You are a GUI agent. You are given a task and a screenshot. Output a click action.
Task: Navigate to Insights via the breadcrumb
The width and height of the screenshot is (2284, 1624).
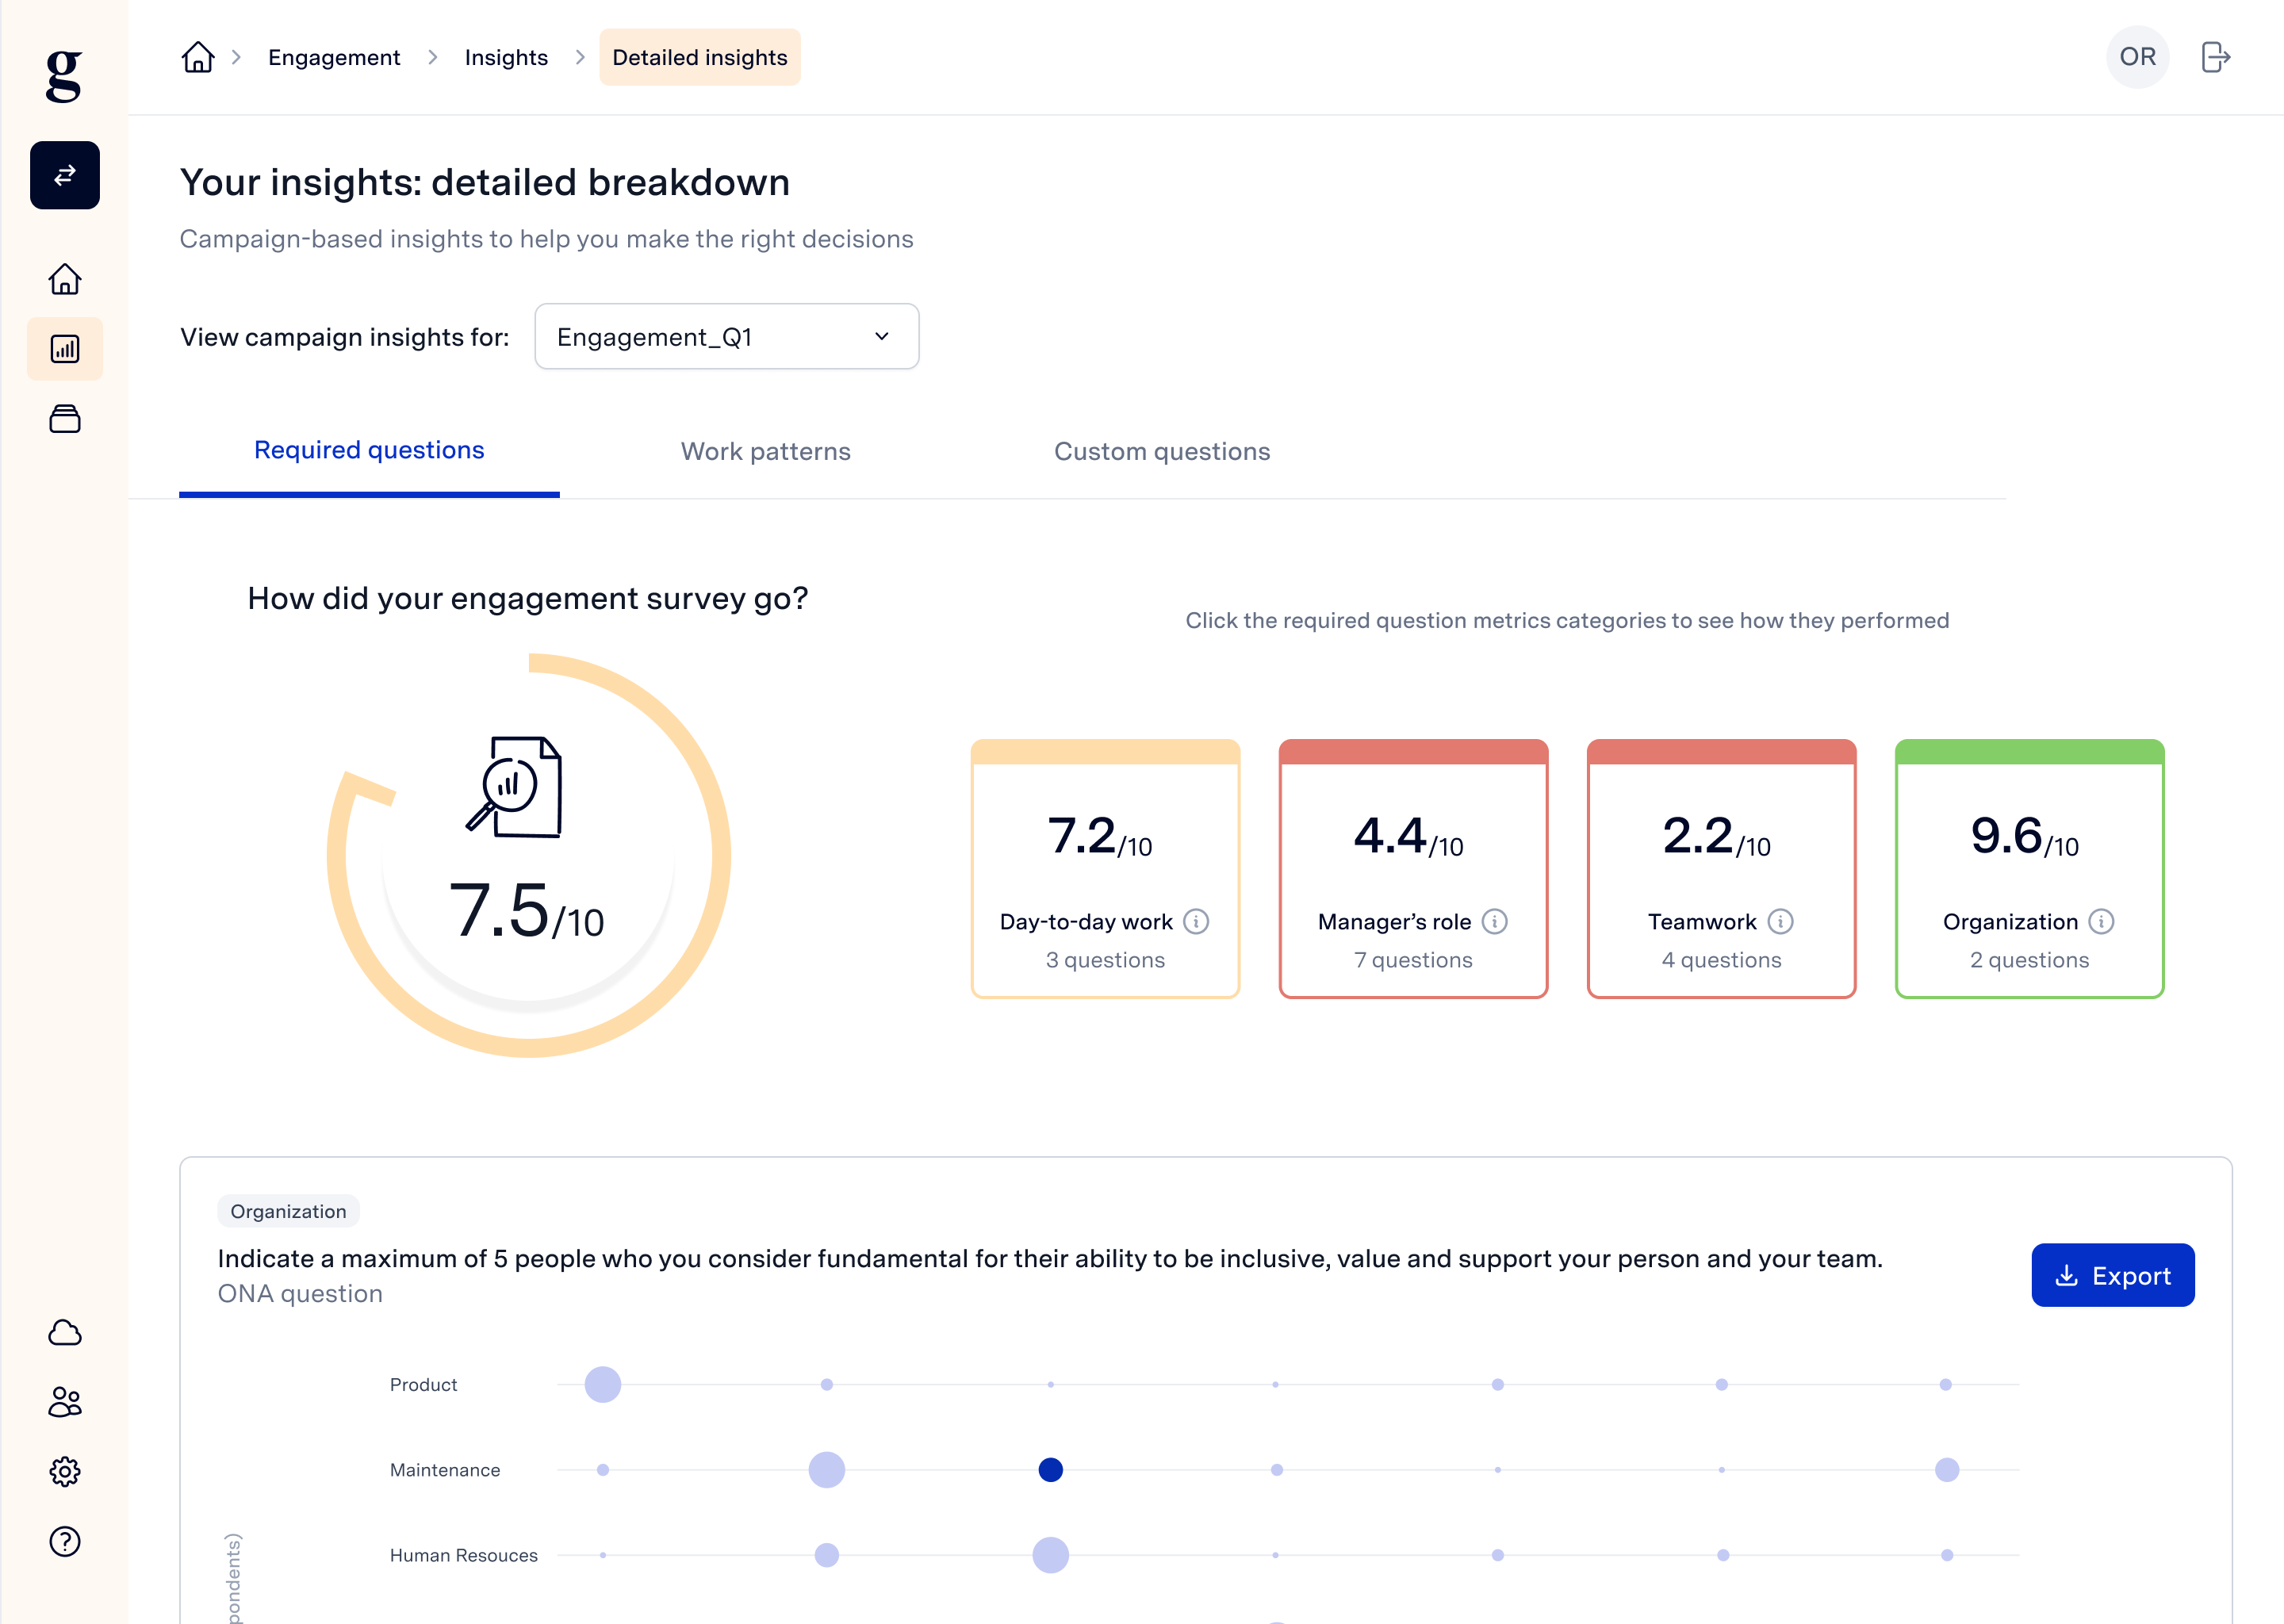tap(506, 57)
